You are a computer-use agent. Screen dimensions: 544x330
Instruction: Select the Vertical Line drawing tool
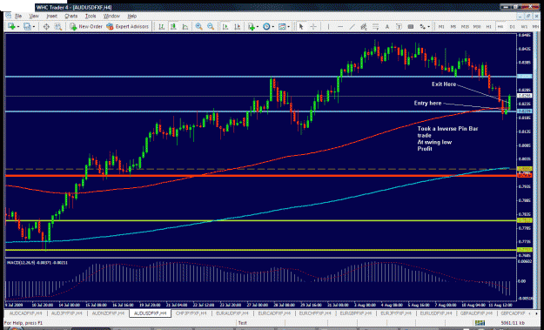coord(328,26)
